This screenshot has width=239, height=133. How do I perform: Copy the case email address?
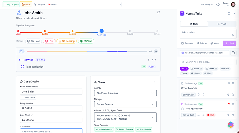click(x=233, y=53)
